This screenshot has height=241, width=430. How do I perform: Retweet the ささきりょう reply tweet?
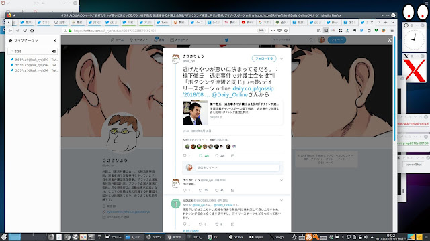pyautogui.click(x=200, y=190)
